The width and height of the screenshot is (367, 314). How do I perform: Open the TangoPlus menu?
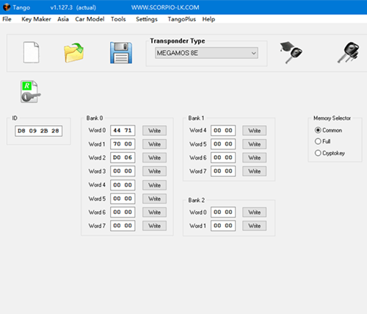(x=182, y=19)
